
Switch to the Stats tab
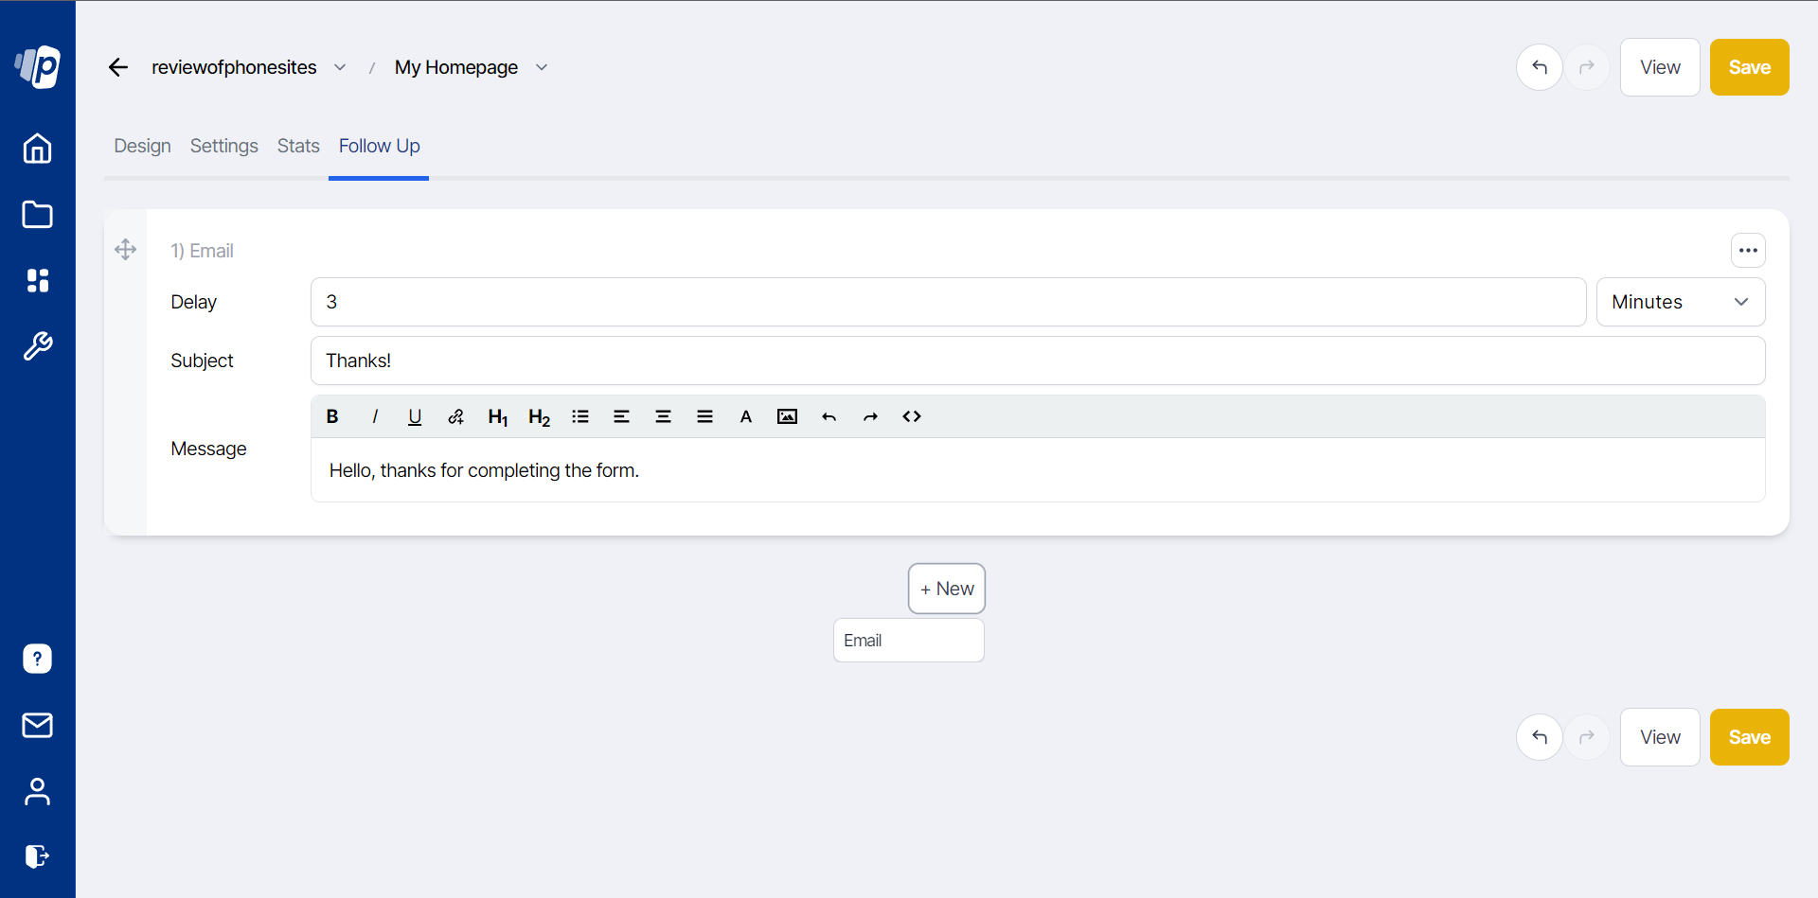[x=298, y=146]
